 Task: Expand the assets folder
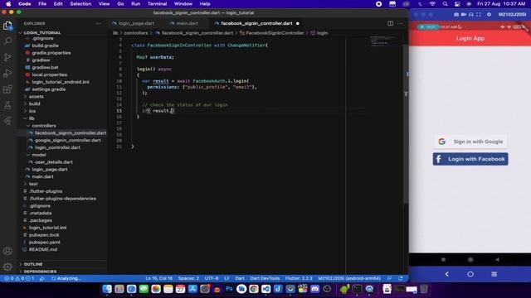(x=36, y=97)
